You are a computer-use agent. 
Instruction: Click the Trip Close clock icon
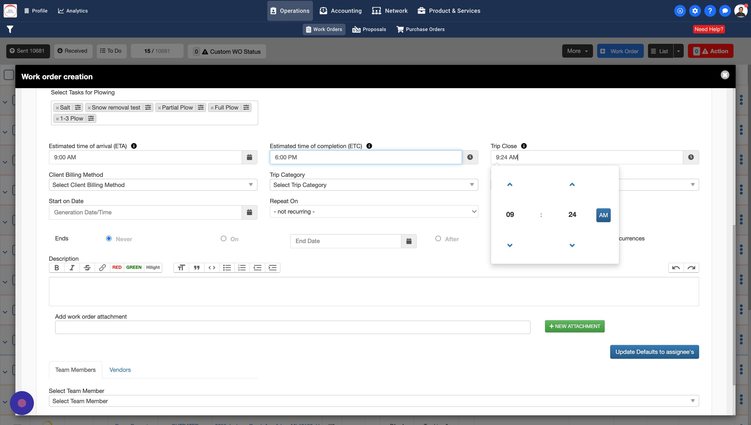point(691,157)
